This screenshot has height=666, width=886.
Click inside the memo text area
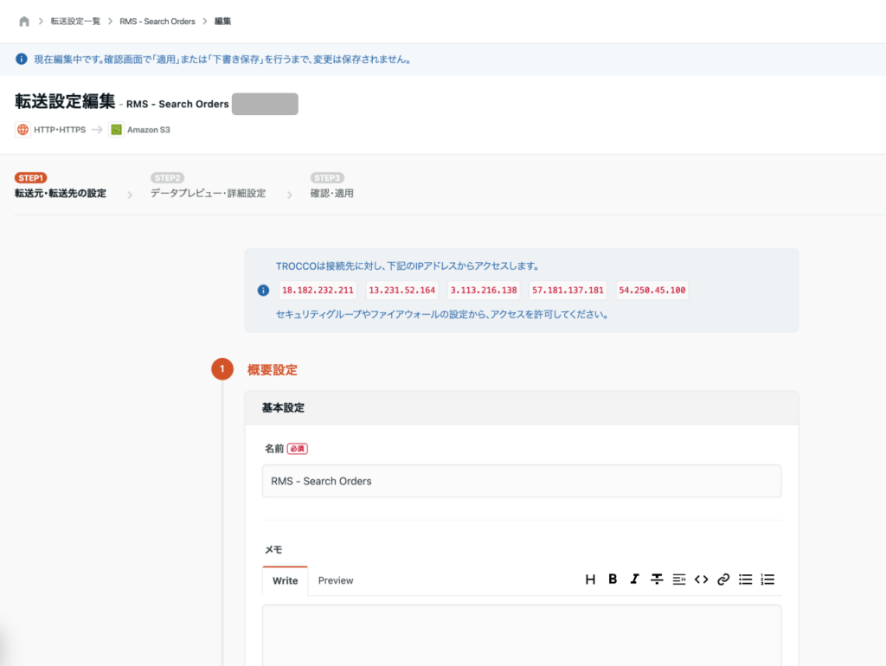tap(521, 636)
